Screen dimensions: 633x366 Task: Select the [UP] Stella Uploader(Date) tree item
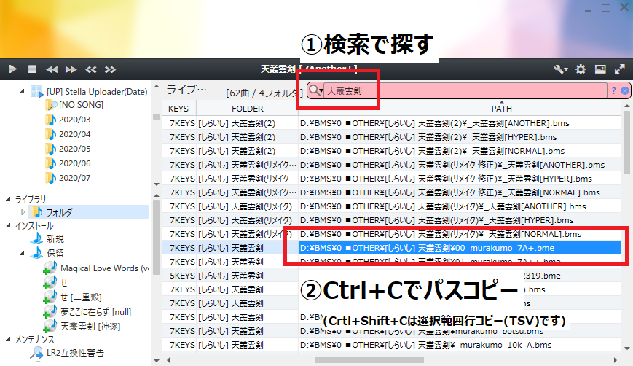pyautogui.click(x=97, y=92)
